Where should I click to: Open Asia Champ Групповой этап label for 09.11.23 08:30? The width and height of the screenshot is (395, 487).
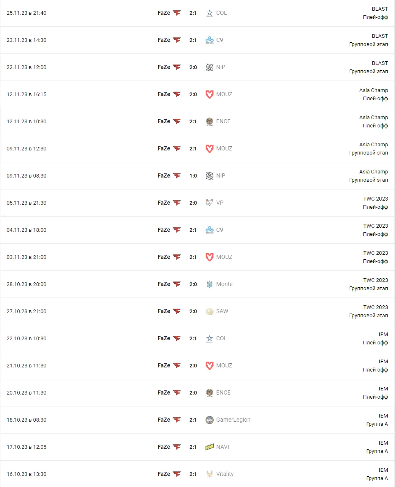(369, 176)
